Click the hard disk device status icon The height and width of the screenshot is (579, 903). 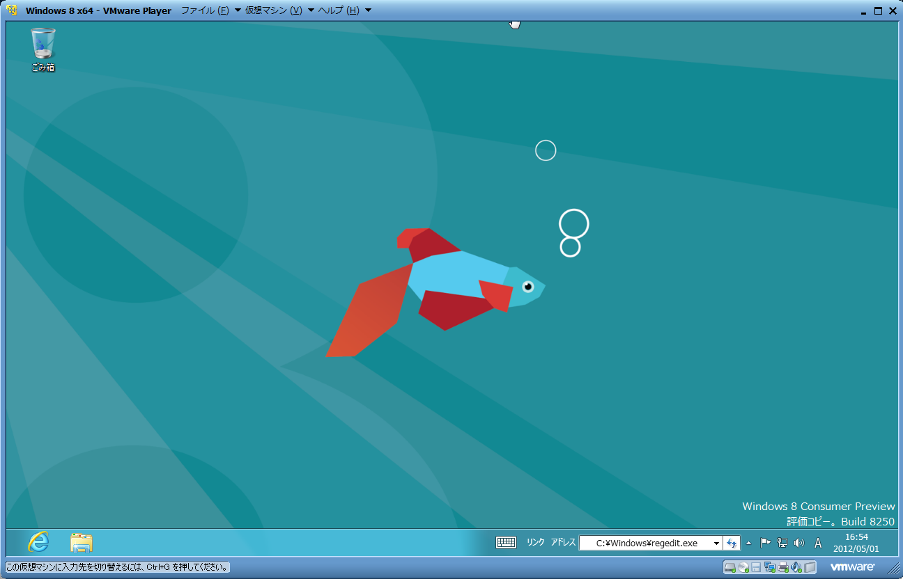coord(730,568)
